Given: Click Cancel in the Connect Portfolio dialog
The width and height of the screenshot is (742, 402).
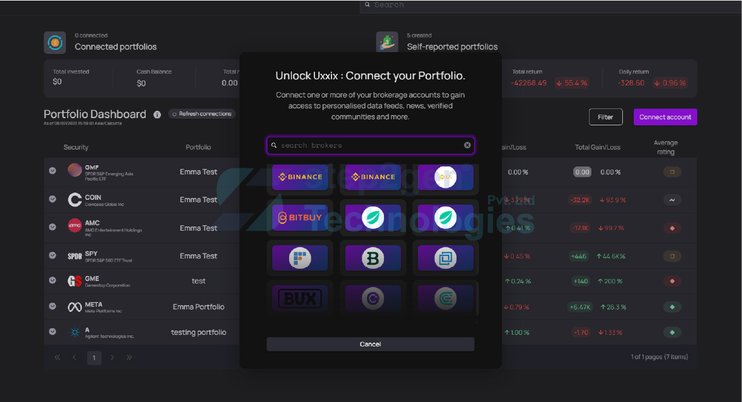Looking at the screenshot, I should point(370,344).
